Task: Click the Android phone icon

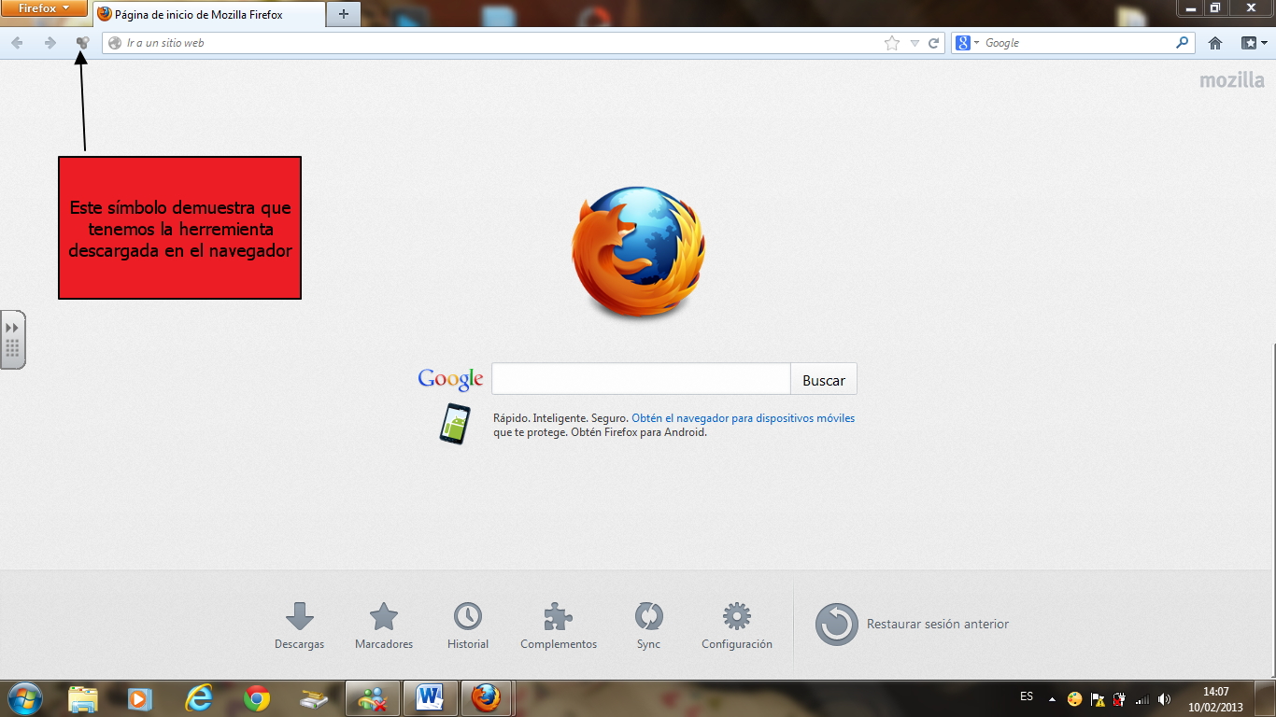Action: pos(454,424)
